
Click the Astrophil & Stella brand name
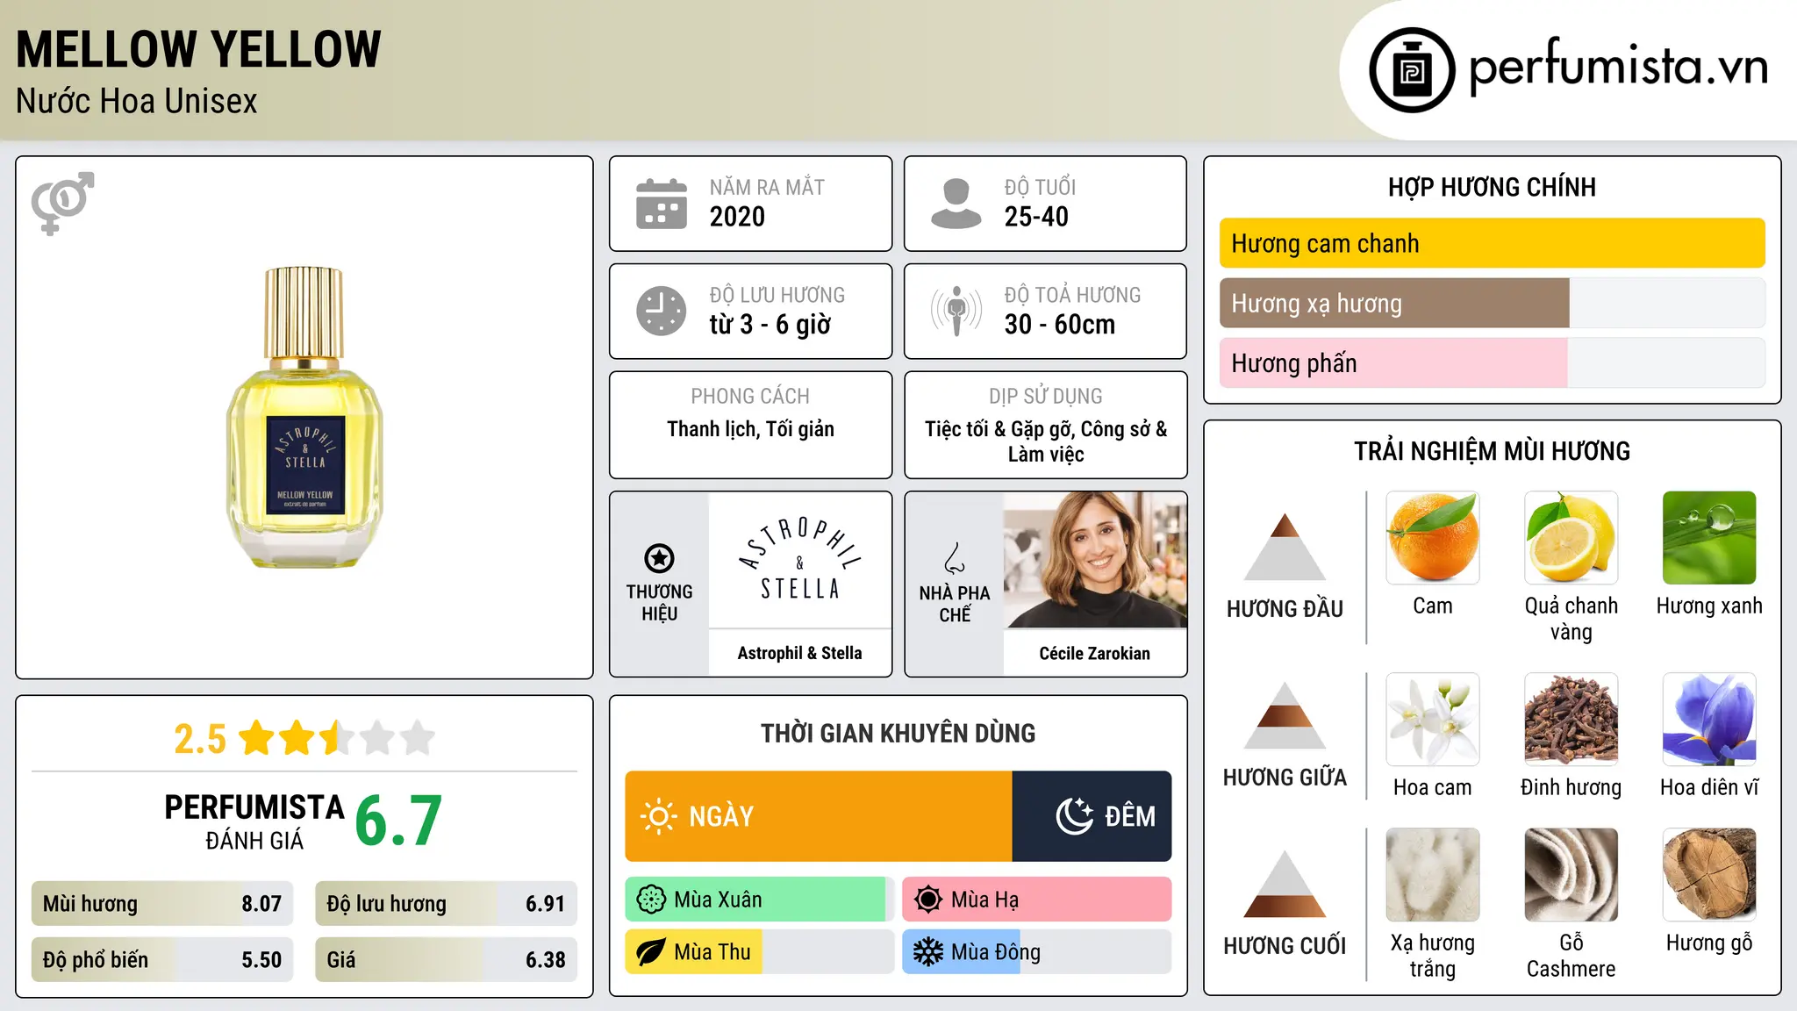click(x=799, y=653)
